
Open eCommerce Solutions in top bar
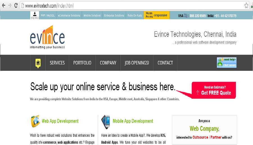[69, 15]
